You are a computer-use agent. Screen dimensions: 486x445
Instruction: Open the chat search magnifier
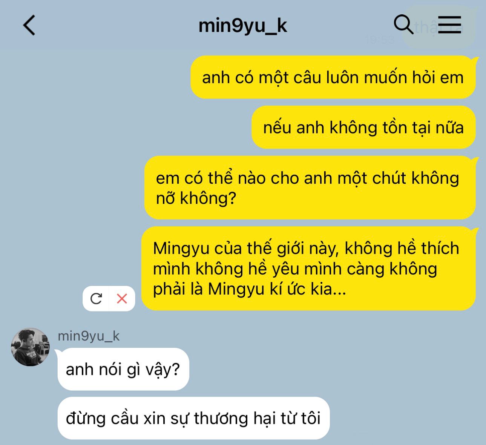click(403, 25)
